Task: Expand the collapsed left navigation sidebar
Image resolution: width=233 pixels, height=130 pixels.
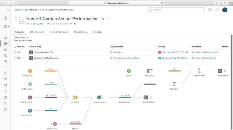Action: (x=8, y=10)
